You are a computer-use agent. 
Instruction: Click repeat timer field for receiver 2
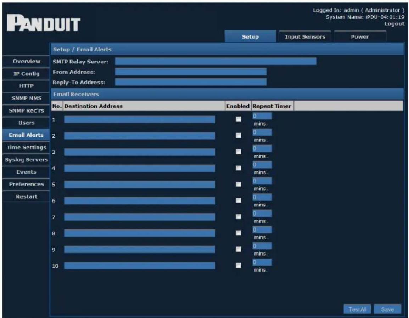click(262, 132)
